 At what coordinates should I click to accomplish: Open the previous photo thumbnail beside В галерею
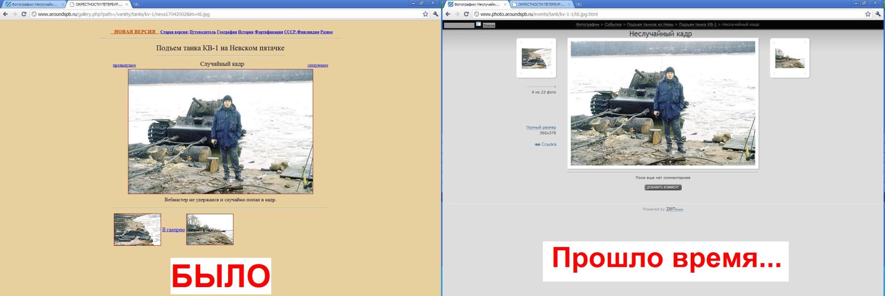(137, 230)
